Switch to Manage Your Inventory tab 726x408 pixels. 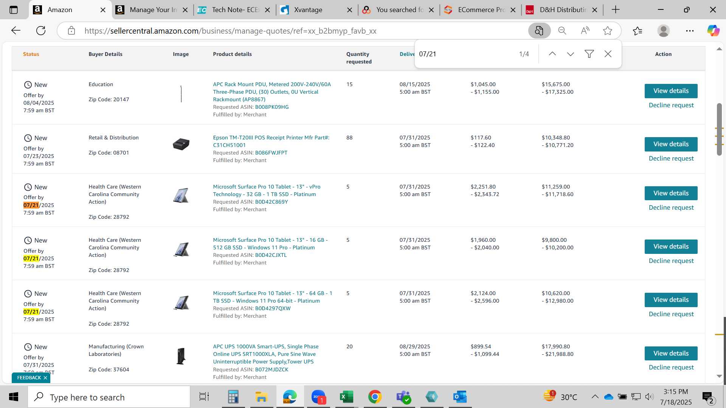coord(153,10)
